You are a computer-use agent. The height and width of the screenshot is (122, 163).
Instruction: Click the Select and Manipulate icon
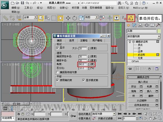tap(110, 18)
